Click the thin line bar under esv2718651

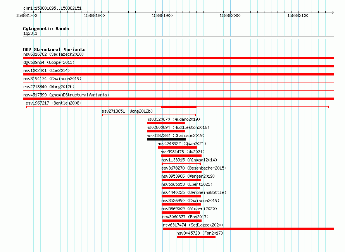(x=149, y=115)
